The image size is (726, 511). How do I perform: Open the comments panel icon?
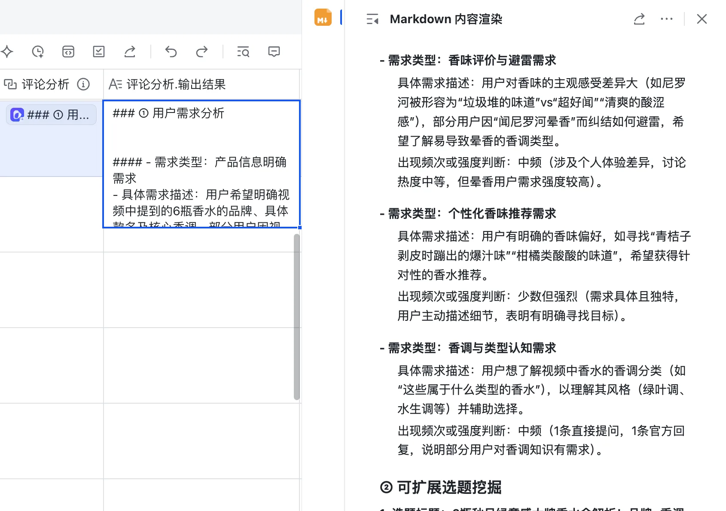(x=274, y=52)
